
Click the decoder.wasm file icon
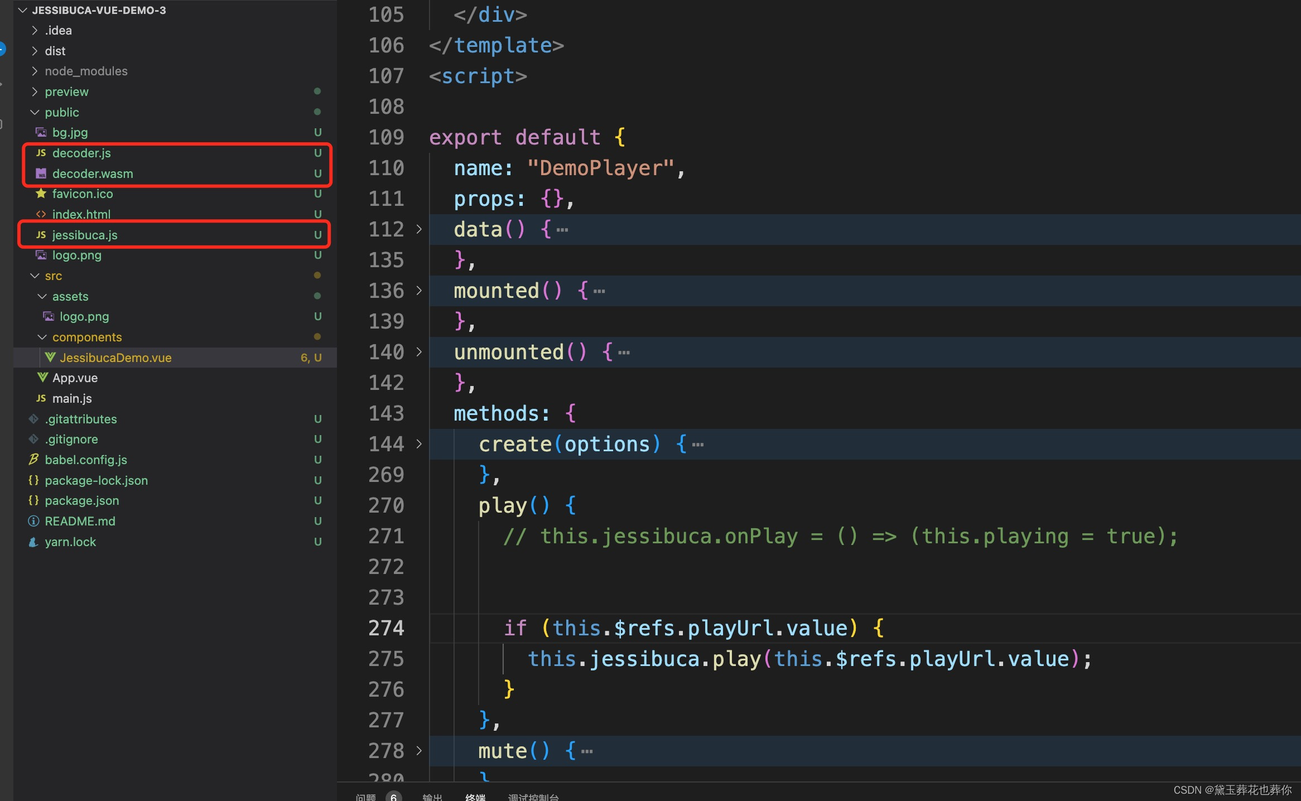tap(41, 173)
